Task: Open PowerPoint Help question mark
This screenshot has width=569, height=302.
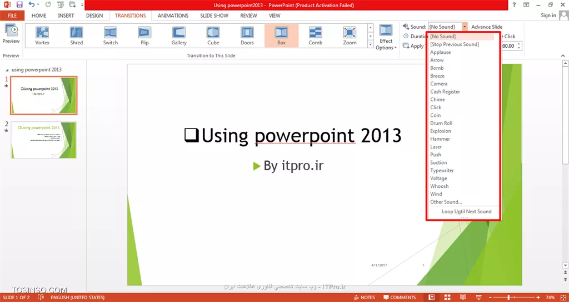Action: coord(514,4)
